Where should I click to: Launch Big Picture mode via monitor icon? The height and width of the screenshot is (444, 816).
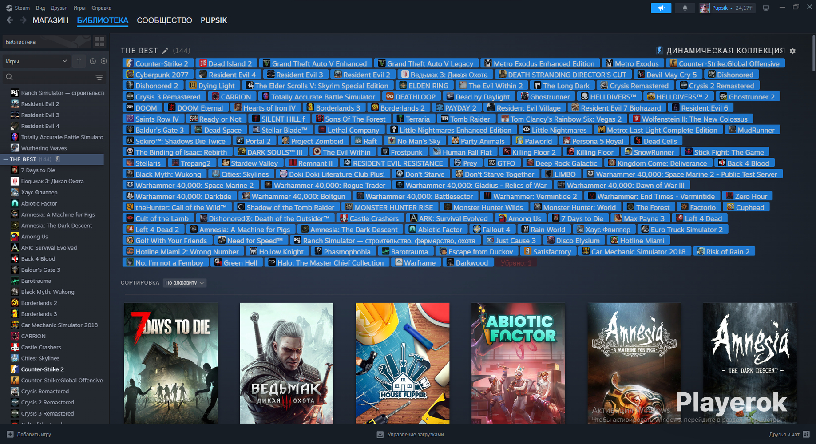(x=766, y=8)
